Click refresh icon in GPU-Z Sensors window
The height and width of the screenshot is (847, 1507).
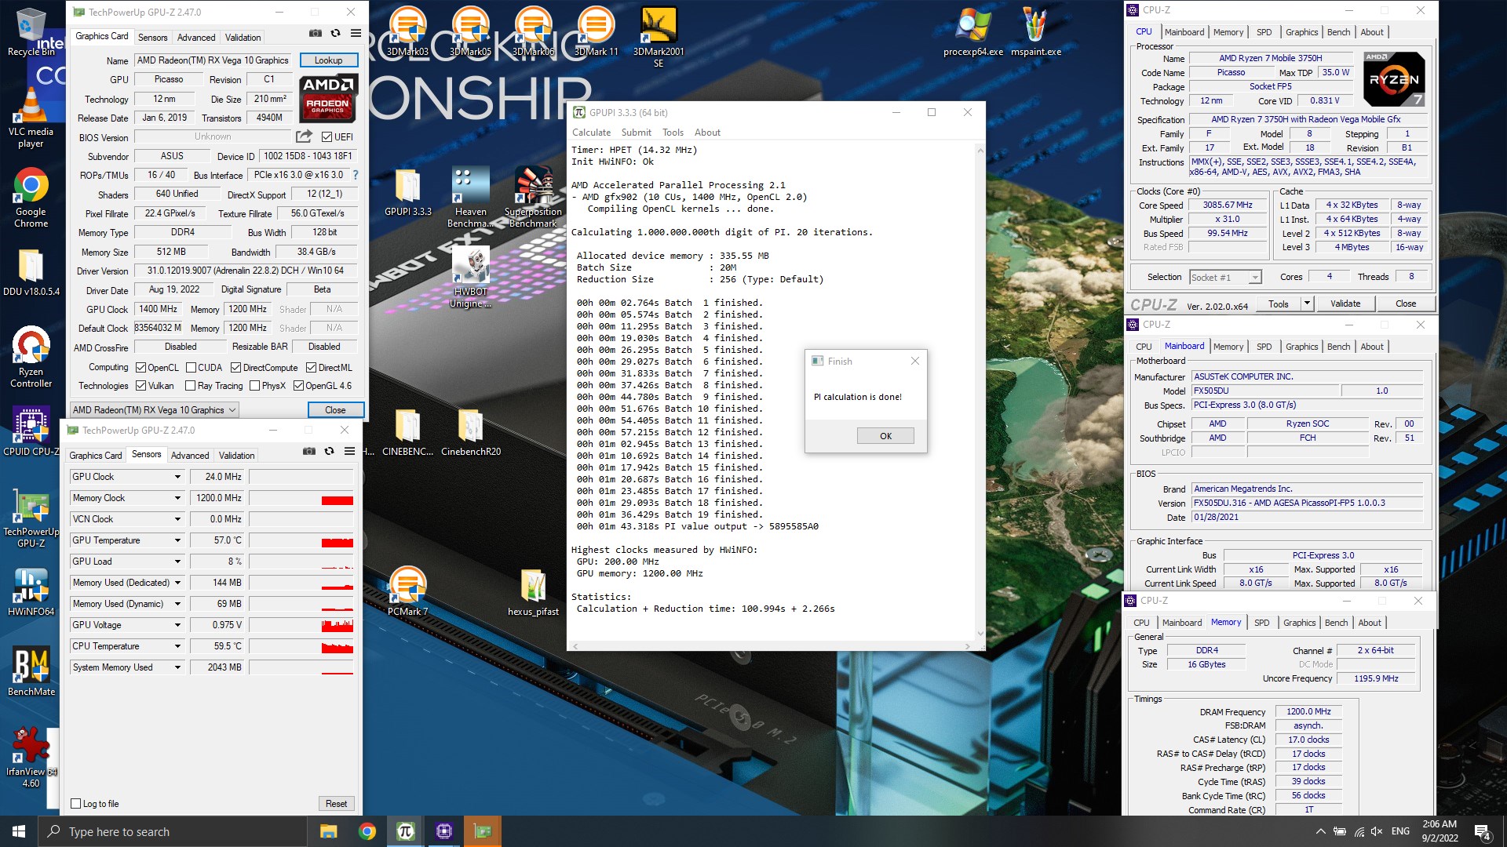point(330,452)
